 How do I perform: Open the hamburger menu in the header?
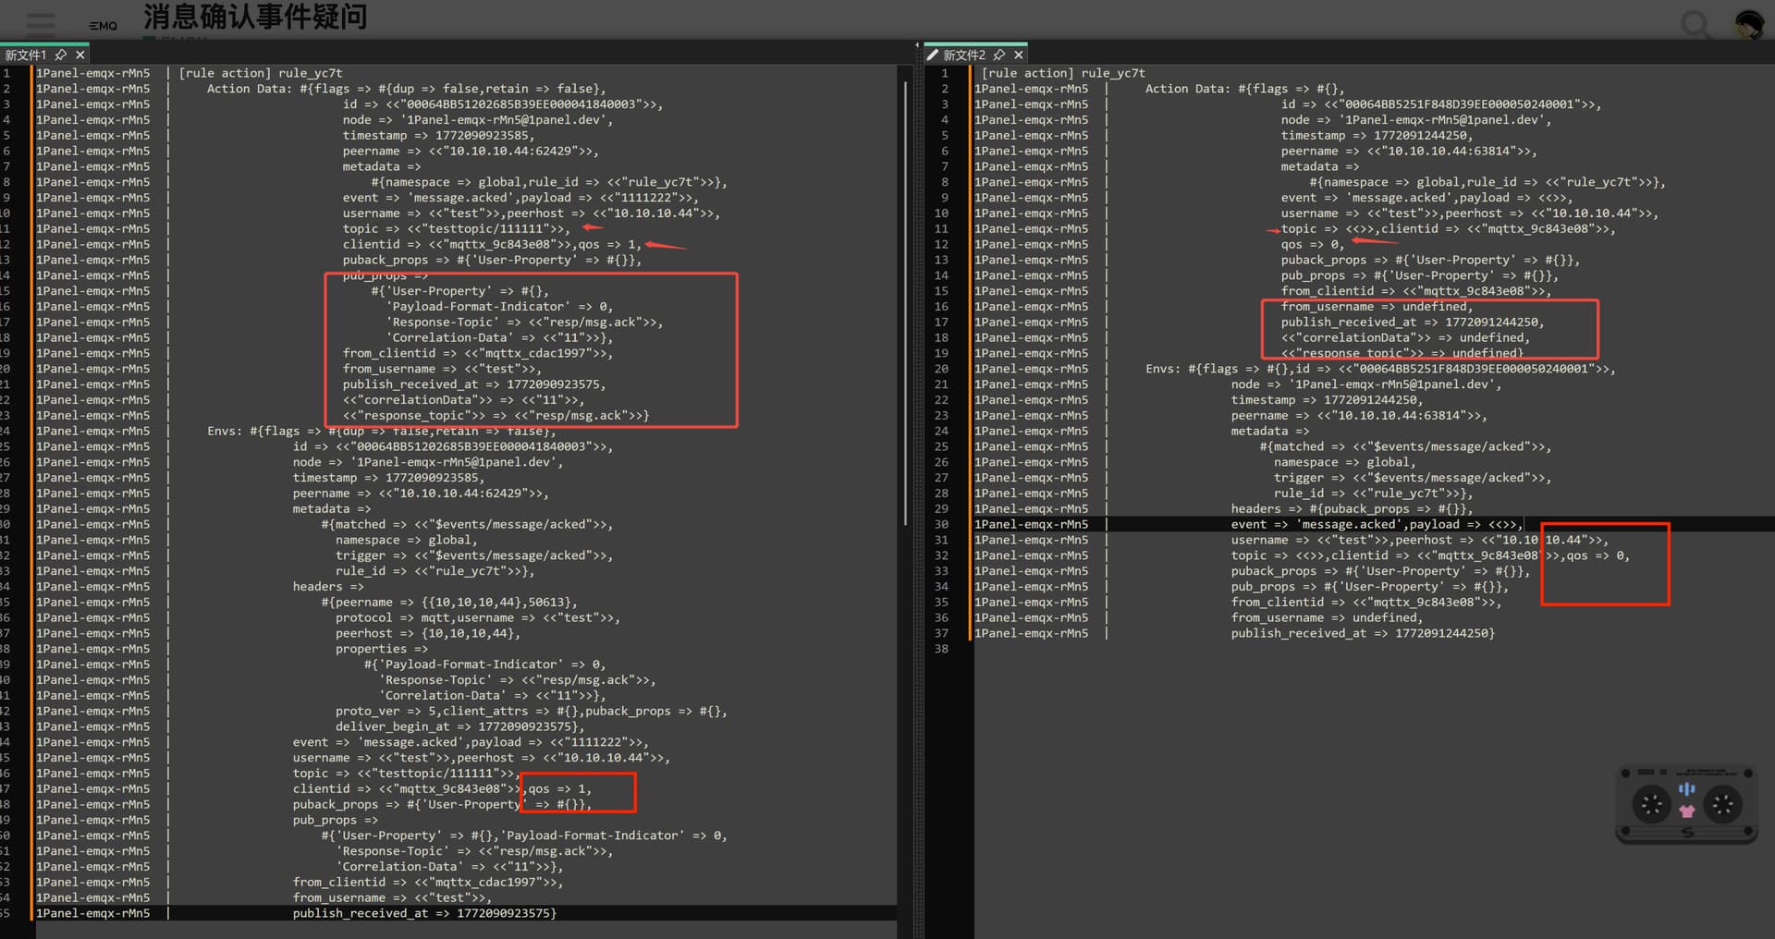tap(41, 22)
